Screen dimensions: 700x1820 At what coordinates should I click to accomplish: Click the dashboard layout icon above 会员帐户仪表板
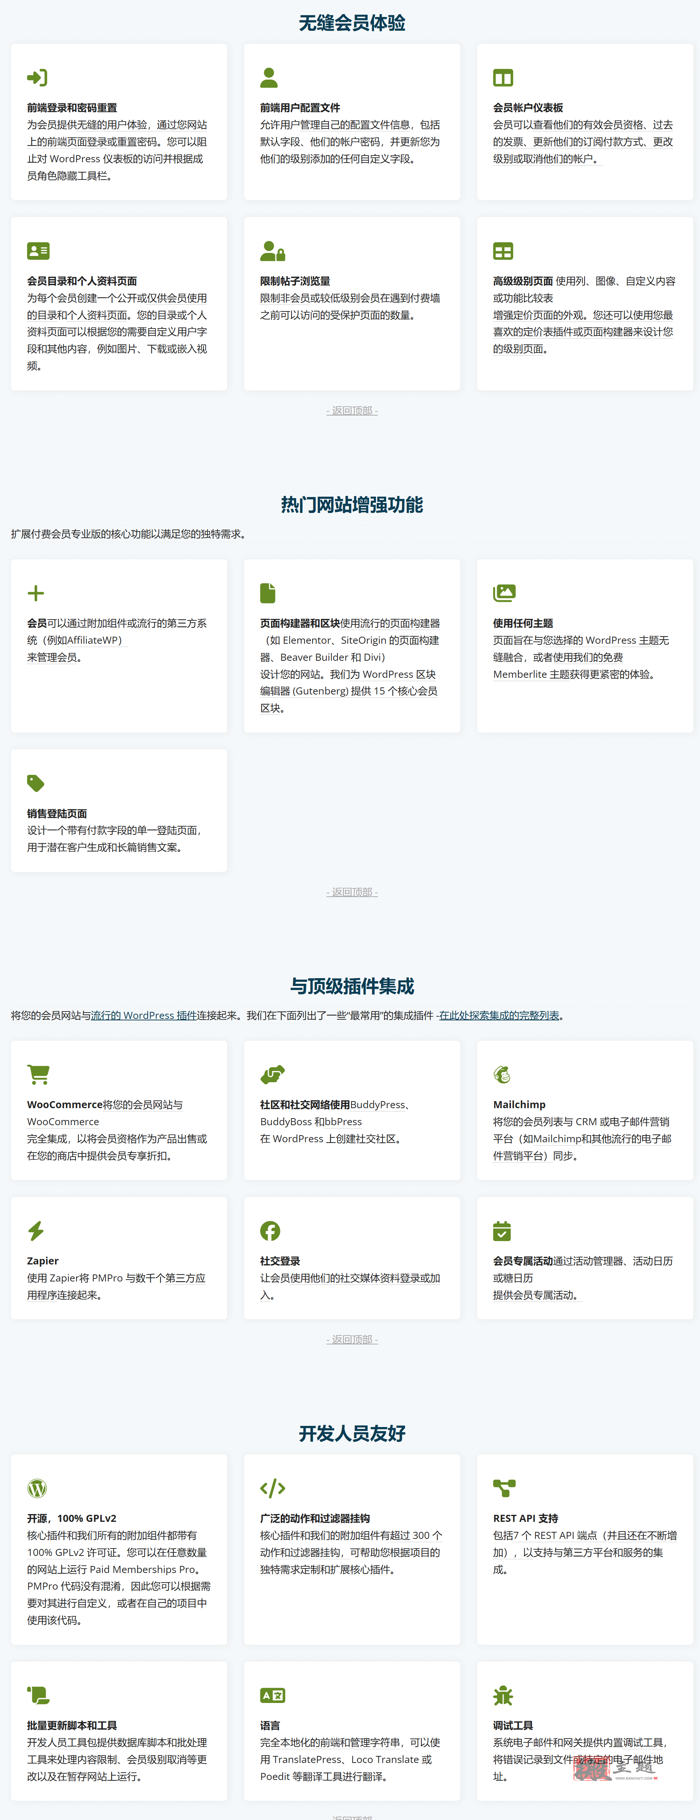(x=503, y=78)
